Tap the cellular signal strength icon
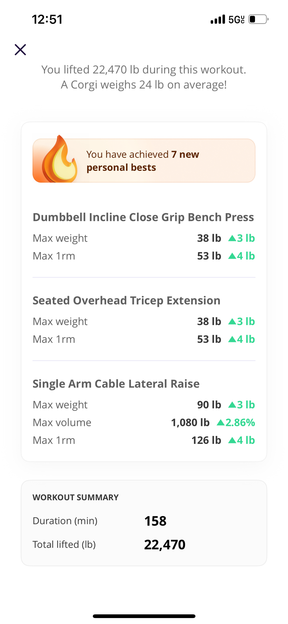The image size is (288, 624). [218, 19]
